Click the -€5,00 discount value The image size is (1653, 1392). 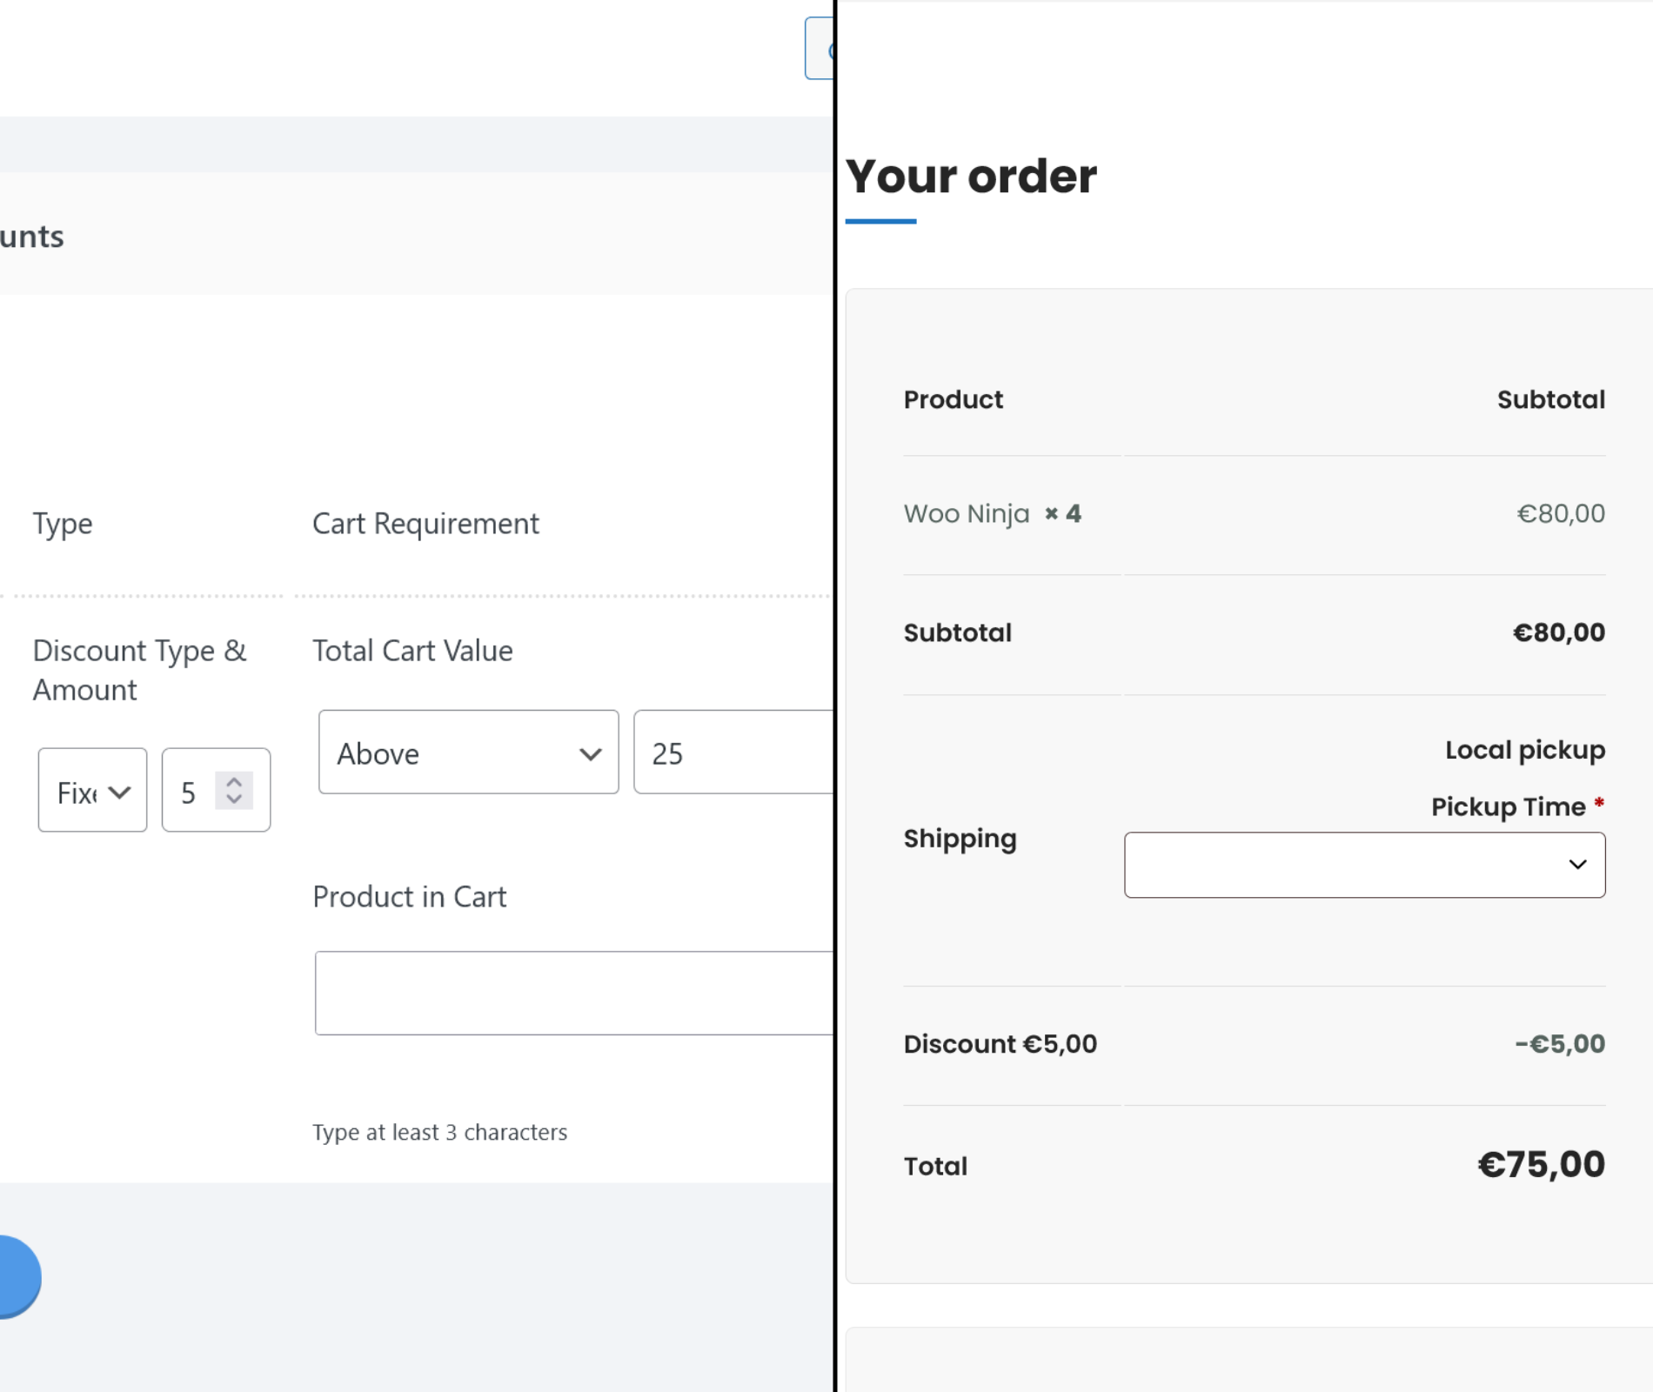1559,1044
